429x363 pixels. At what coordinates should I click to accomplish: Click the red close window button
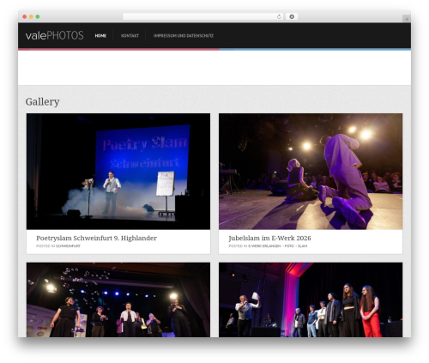25,16
